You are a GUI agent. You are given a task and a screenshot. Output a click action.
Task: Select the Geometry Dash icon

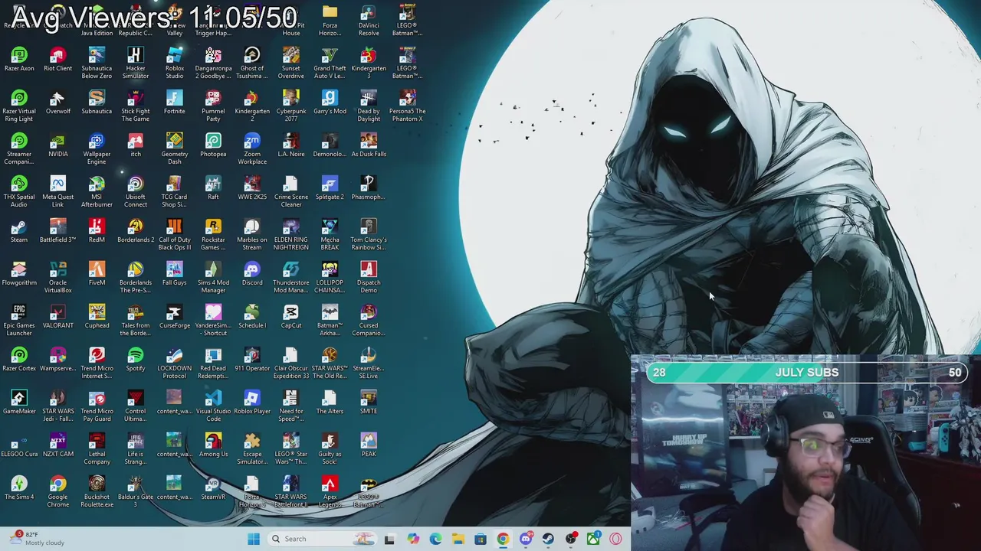pyautogui.click(x=175, y=149)
